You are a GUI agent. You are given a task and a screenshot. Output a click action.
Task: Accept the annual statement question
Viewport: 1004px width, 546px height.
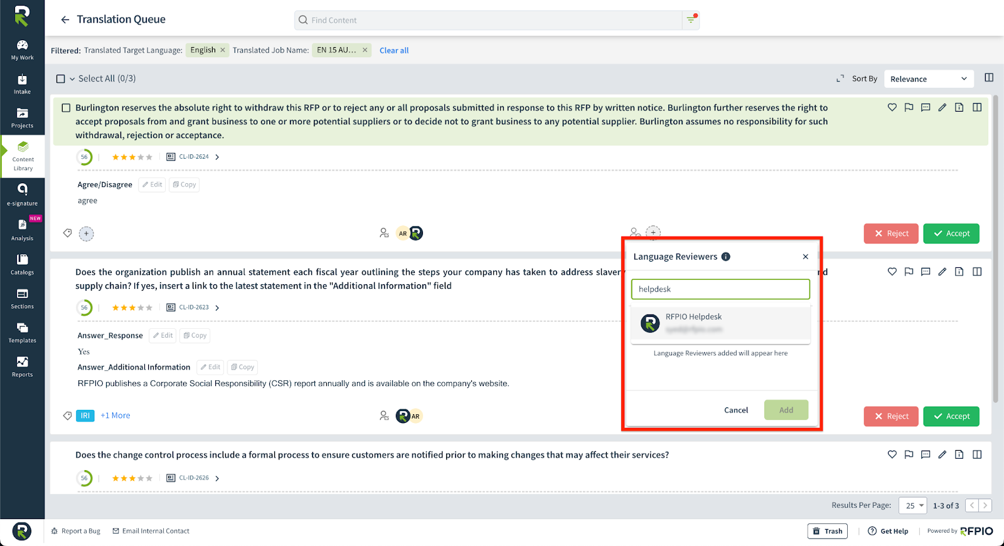951,416
